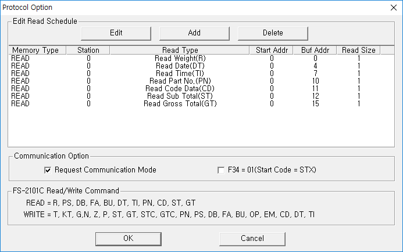Cancel the Protocol Option dialog

click(252, 239)
